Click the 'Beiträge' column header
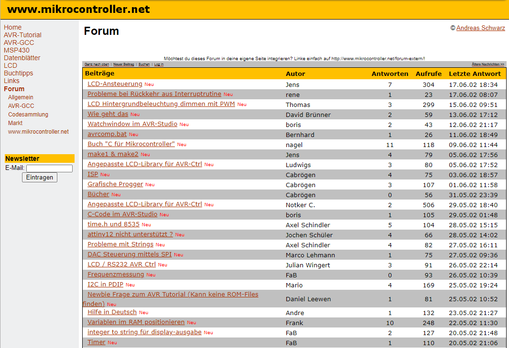The height and width of the screenshot is (348, 509). coord(100,74)
